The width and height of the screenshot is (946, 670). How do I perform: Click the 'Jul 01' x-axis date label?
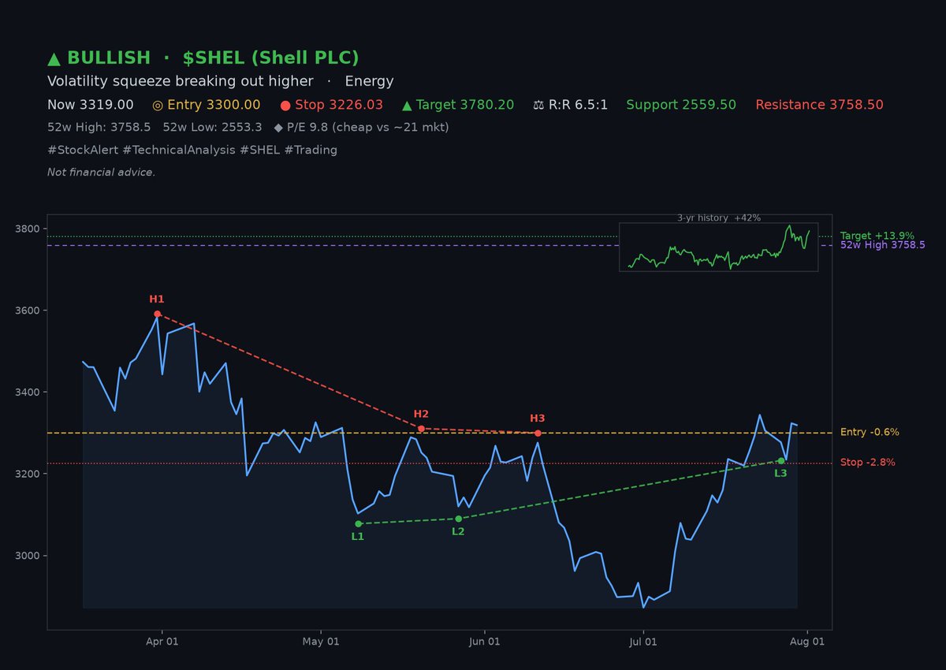coord(643,642)
